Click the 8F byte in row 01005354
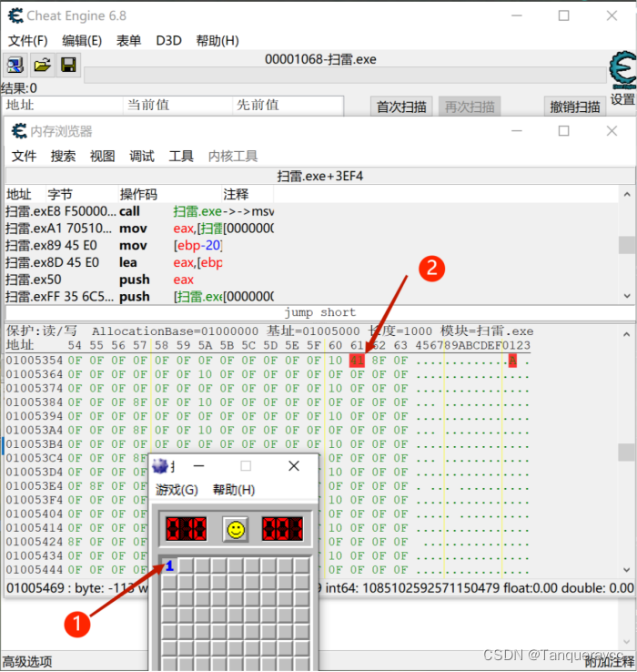The height and width of the screenshot is (672, 637). (379, 361)
